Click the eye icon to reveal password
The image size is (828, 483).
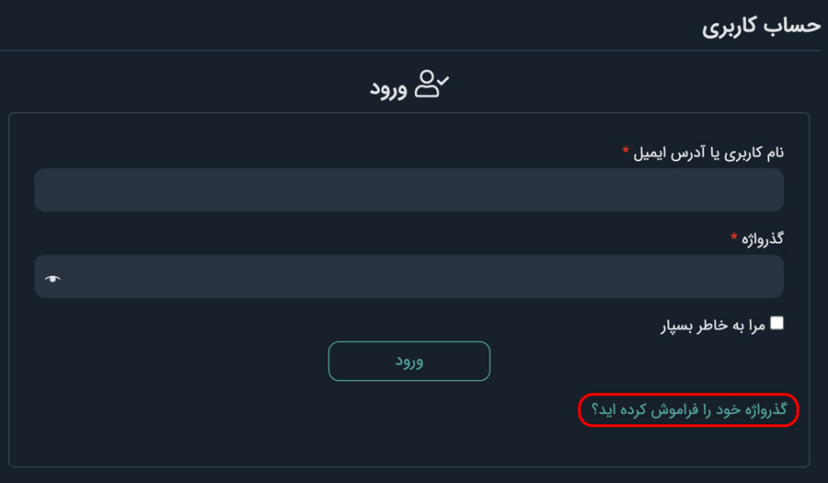click(x=52, y=278)
